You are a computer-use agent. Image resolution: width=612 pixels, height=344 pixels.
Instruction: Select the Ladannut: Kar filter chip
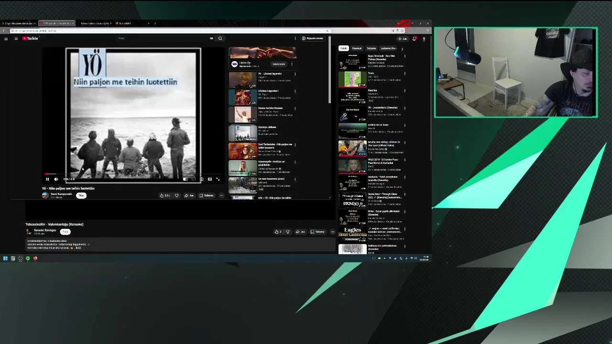tap(388, 48)
